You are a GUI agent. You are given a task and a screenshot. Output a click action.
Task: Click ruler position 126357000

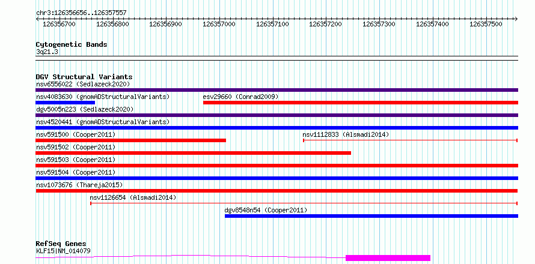219,24
